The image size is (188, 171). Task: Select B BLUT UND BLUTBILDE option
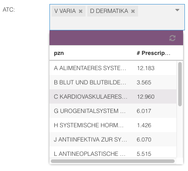click(x=113, y=82)
